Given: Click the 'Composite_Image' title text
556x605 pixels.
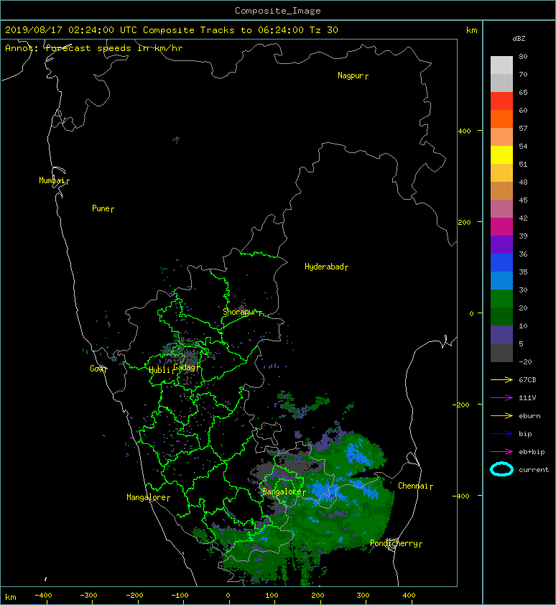Looking at the screenshot, I should [278, 11].
